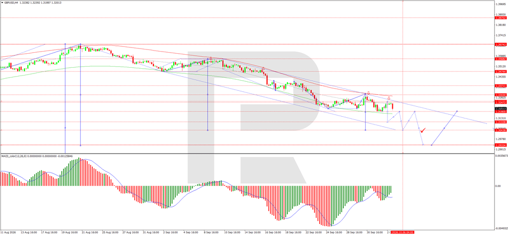Click the 1.37415 price scale value
508x235 pixels.
501,35
